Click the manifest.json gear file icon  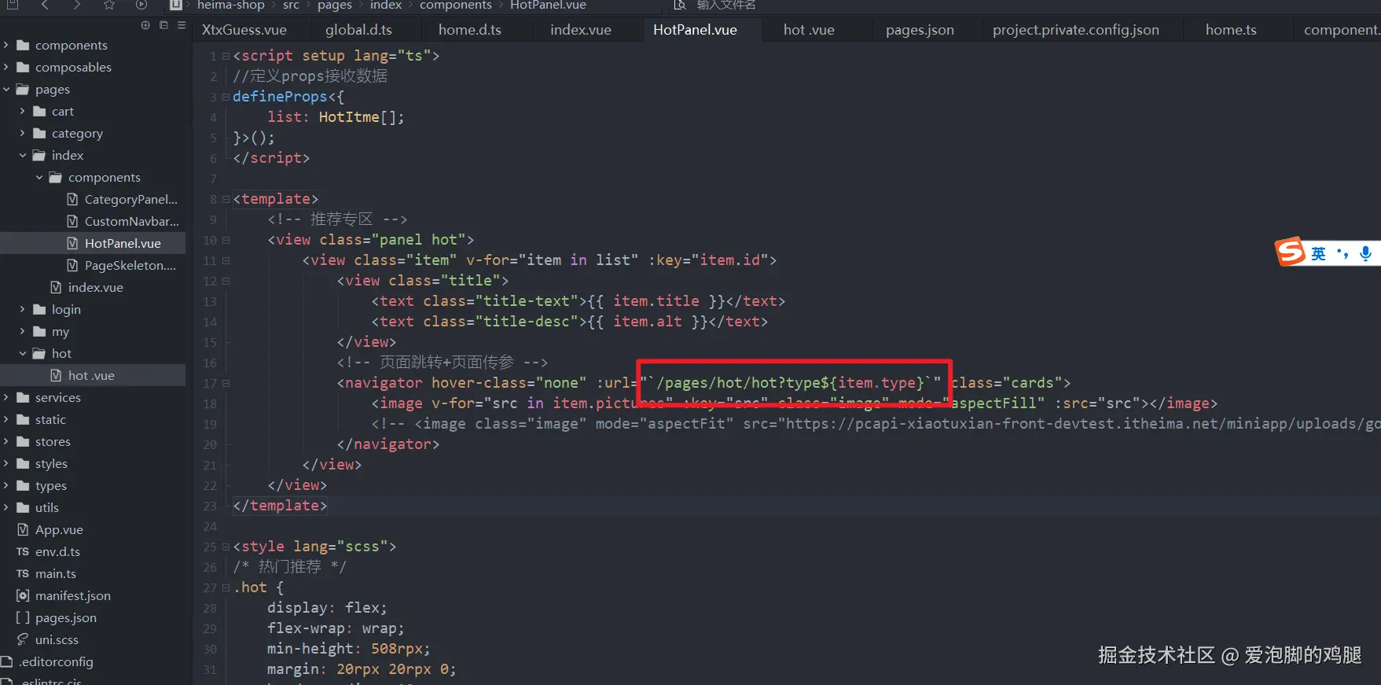click(23, 595)
